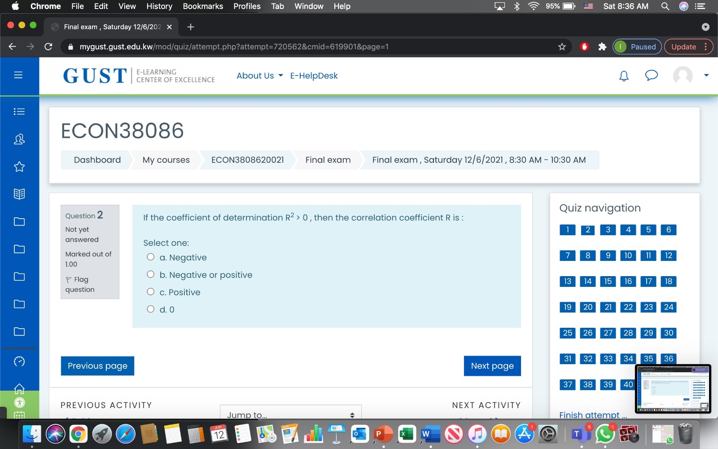718x449 pixels.
Task: Open the dashboard gauge icon in sidebar
Action: pos(19,361)
